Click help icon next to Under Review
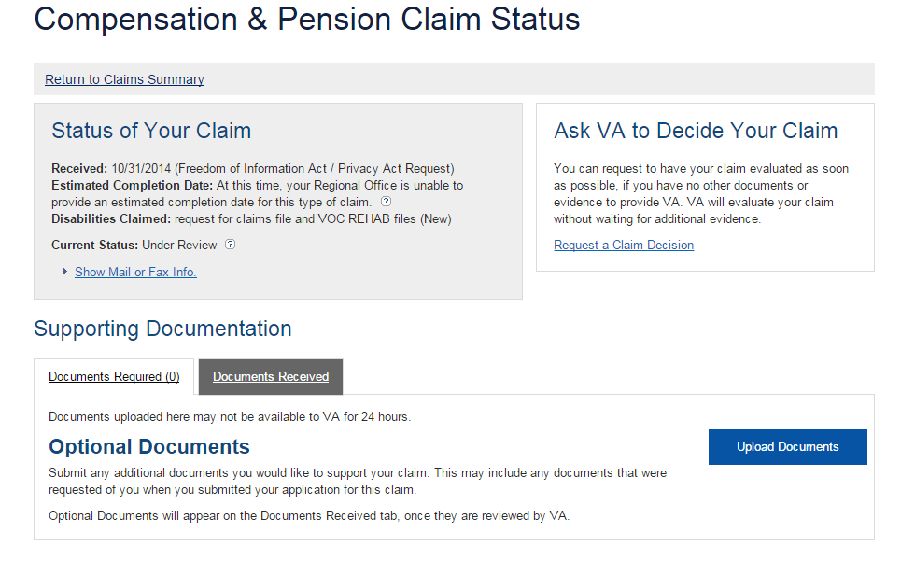915x562 pixels. coord(231,245)
